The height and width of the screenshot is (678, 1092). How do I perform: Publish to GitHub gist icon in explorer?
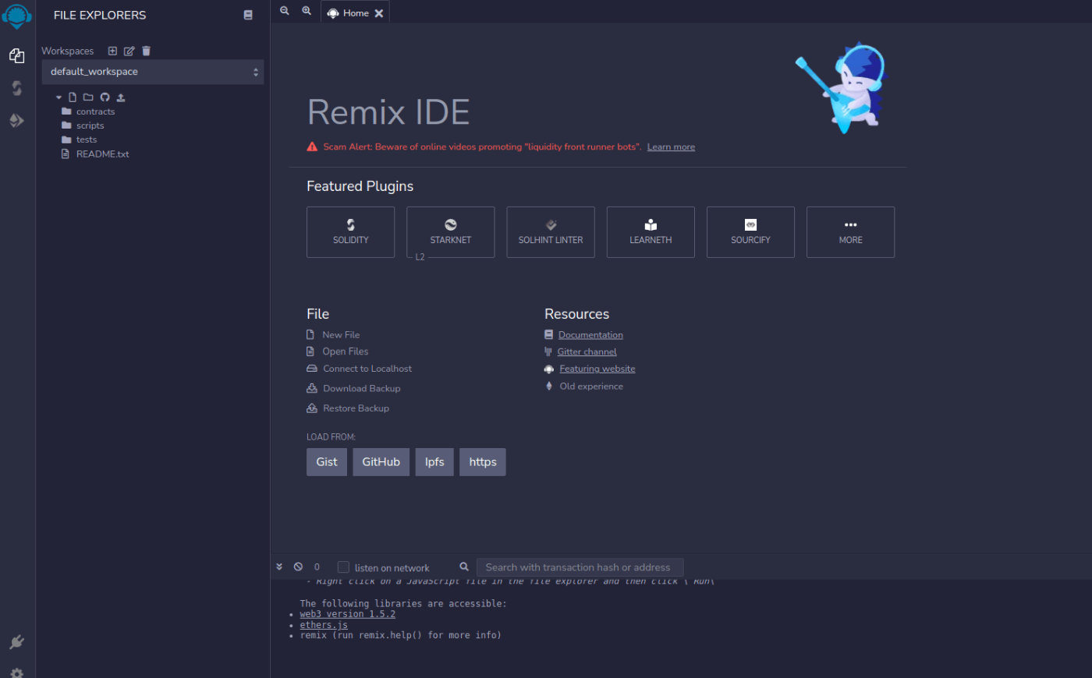[x=105, y=97]
